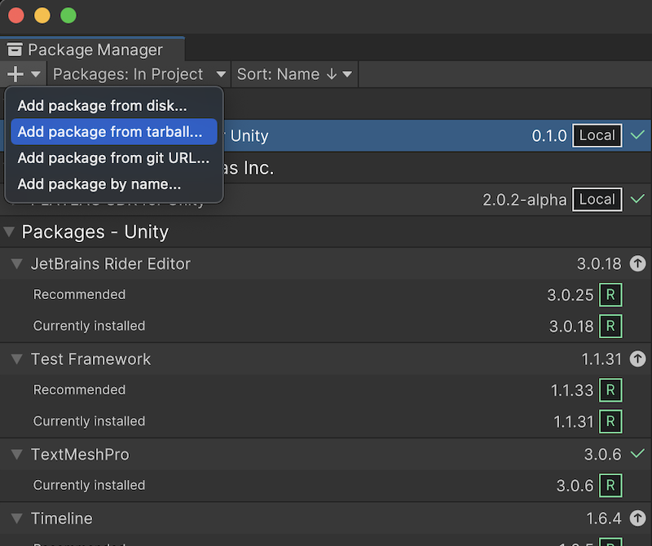Click the Package Manager tab icon

15,50
